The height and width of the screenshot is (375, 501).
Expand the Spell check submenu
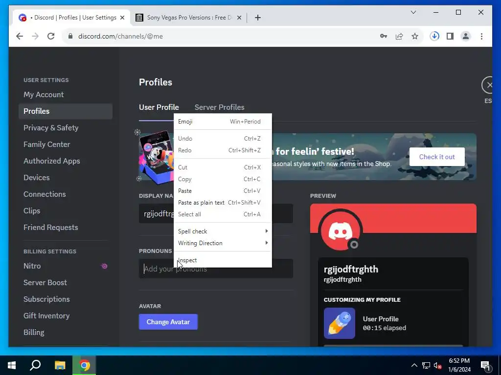[223, 231]
